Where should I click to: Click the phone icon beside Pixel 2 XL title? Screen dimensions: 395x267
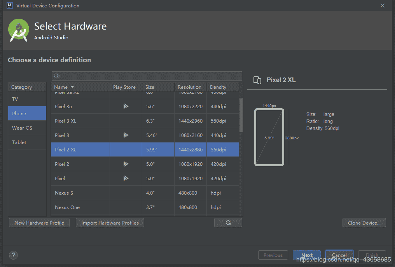coord(257,80)
